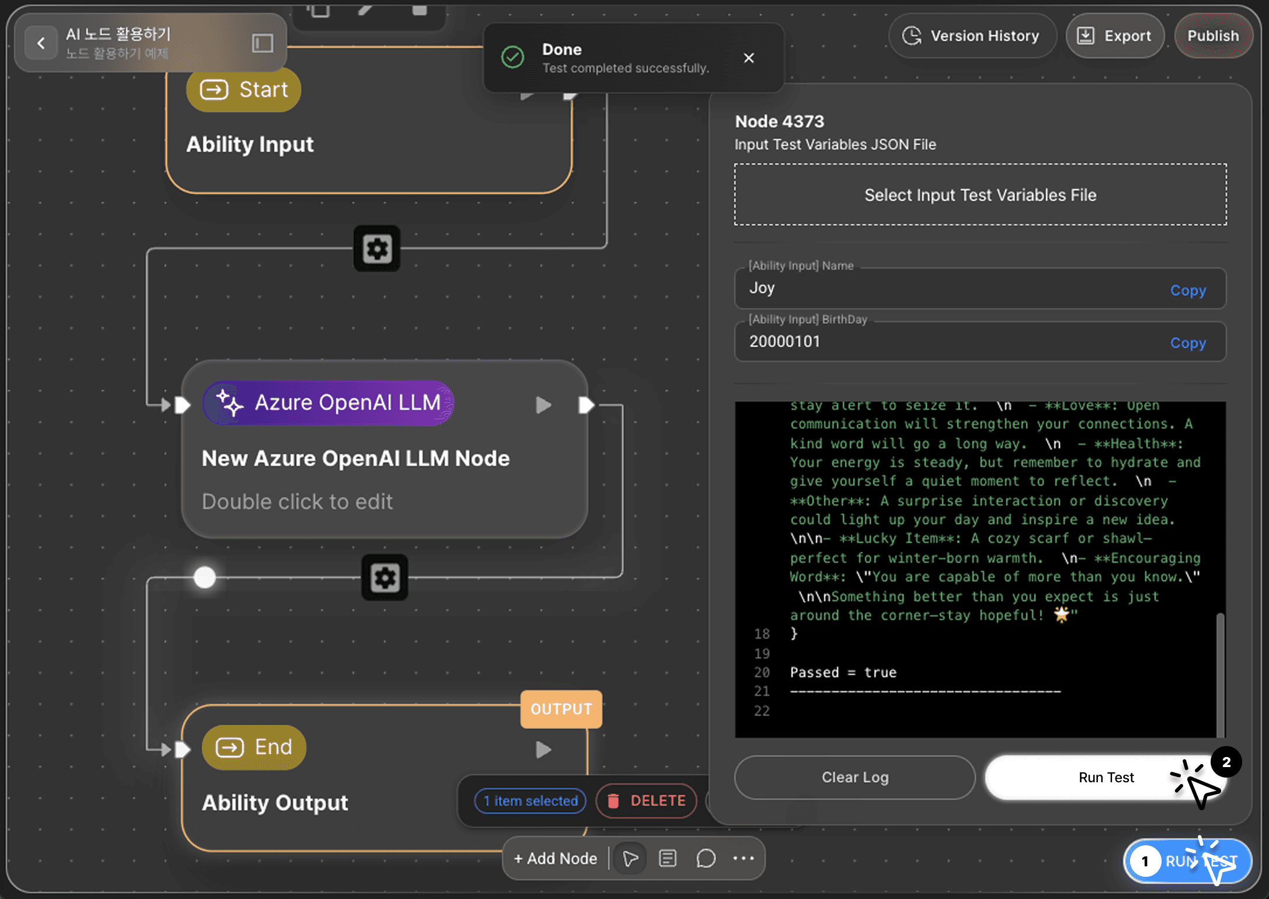Viewport: 1269px width, 899px height.
Task: Dismiss the Done notification toast
Action: tap(749, 58)
